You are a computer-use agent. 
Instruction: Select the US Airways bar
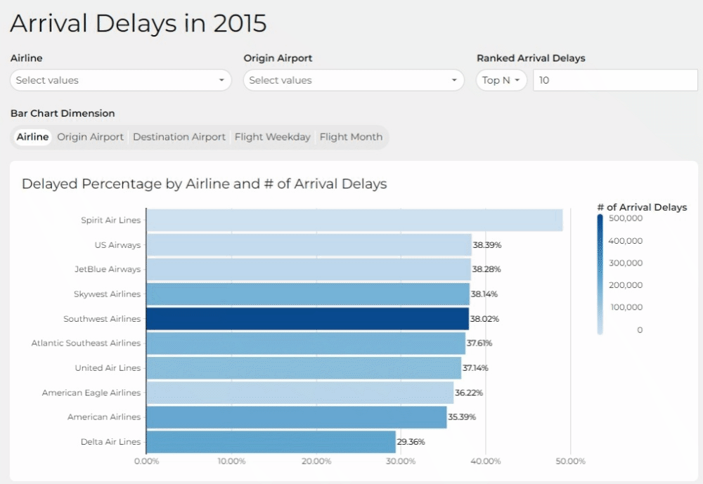pyautogui.click(x=309, y=244)
